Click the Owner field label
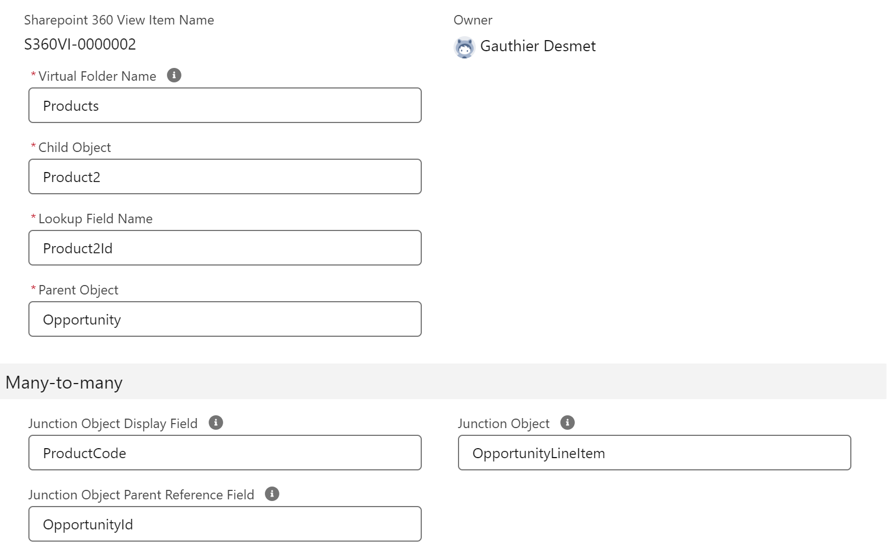The image size is (887, 550). 472,20
